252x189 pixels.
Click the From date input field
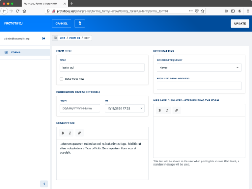tap(80, 109)
